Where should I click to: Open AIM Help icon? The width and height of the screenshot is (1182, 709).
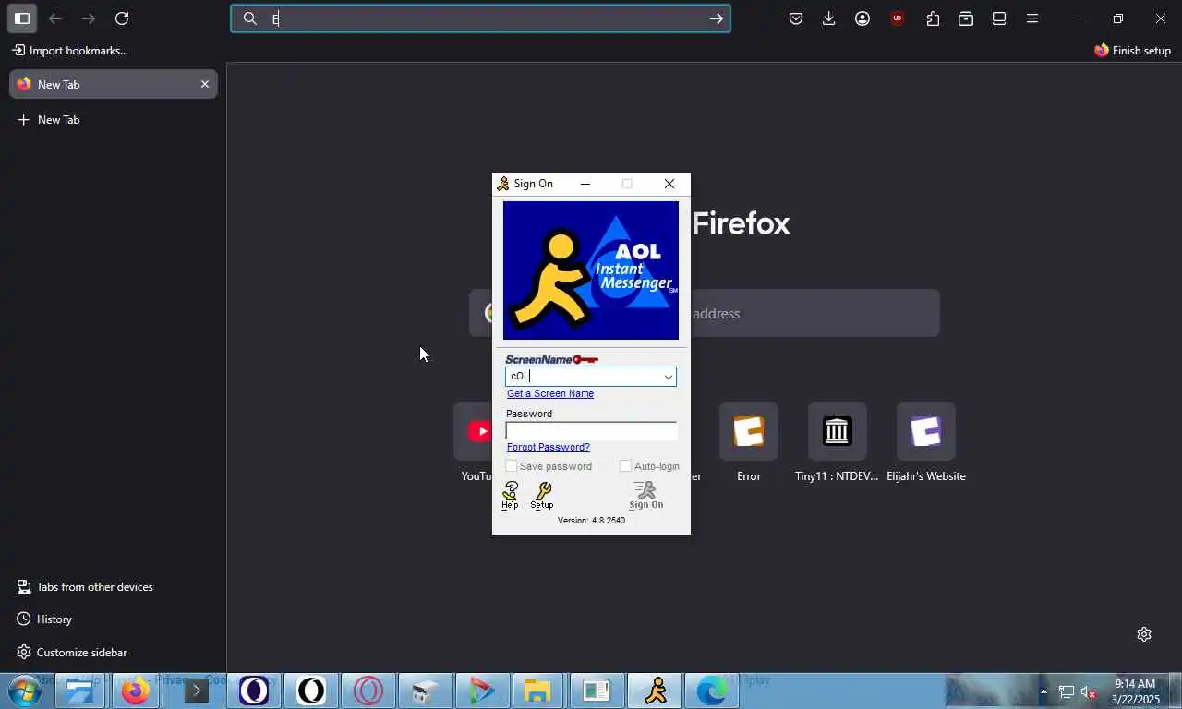510,496
